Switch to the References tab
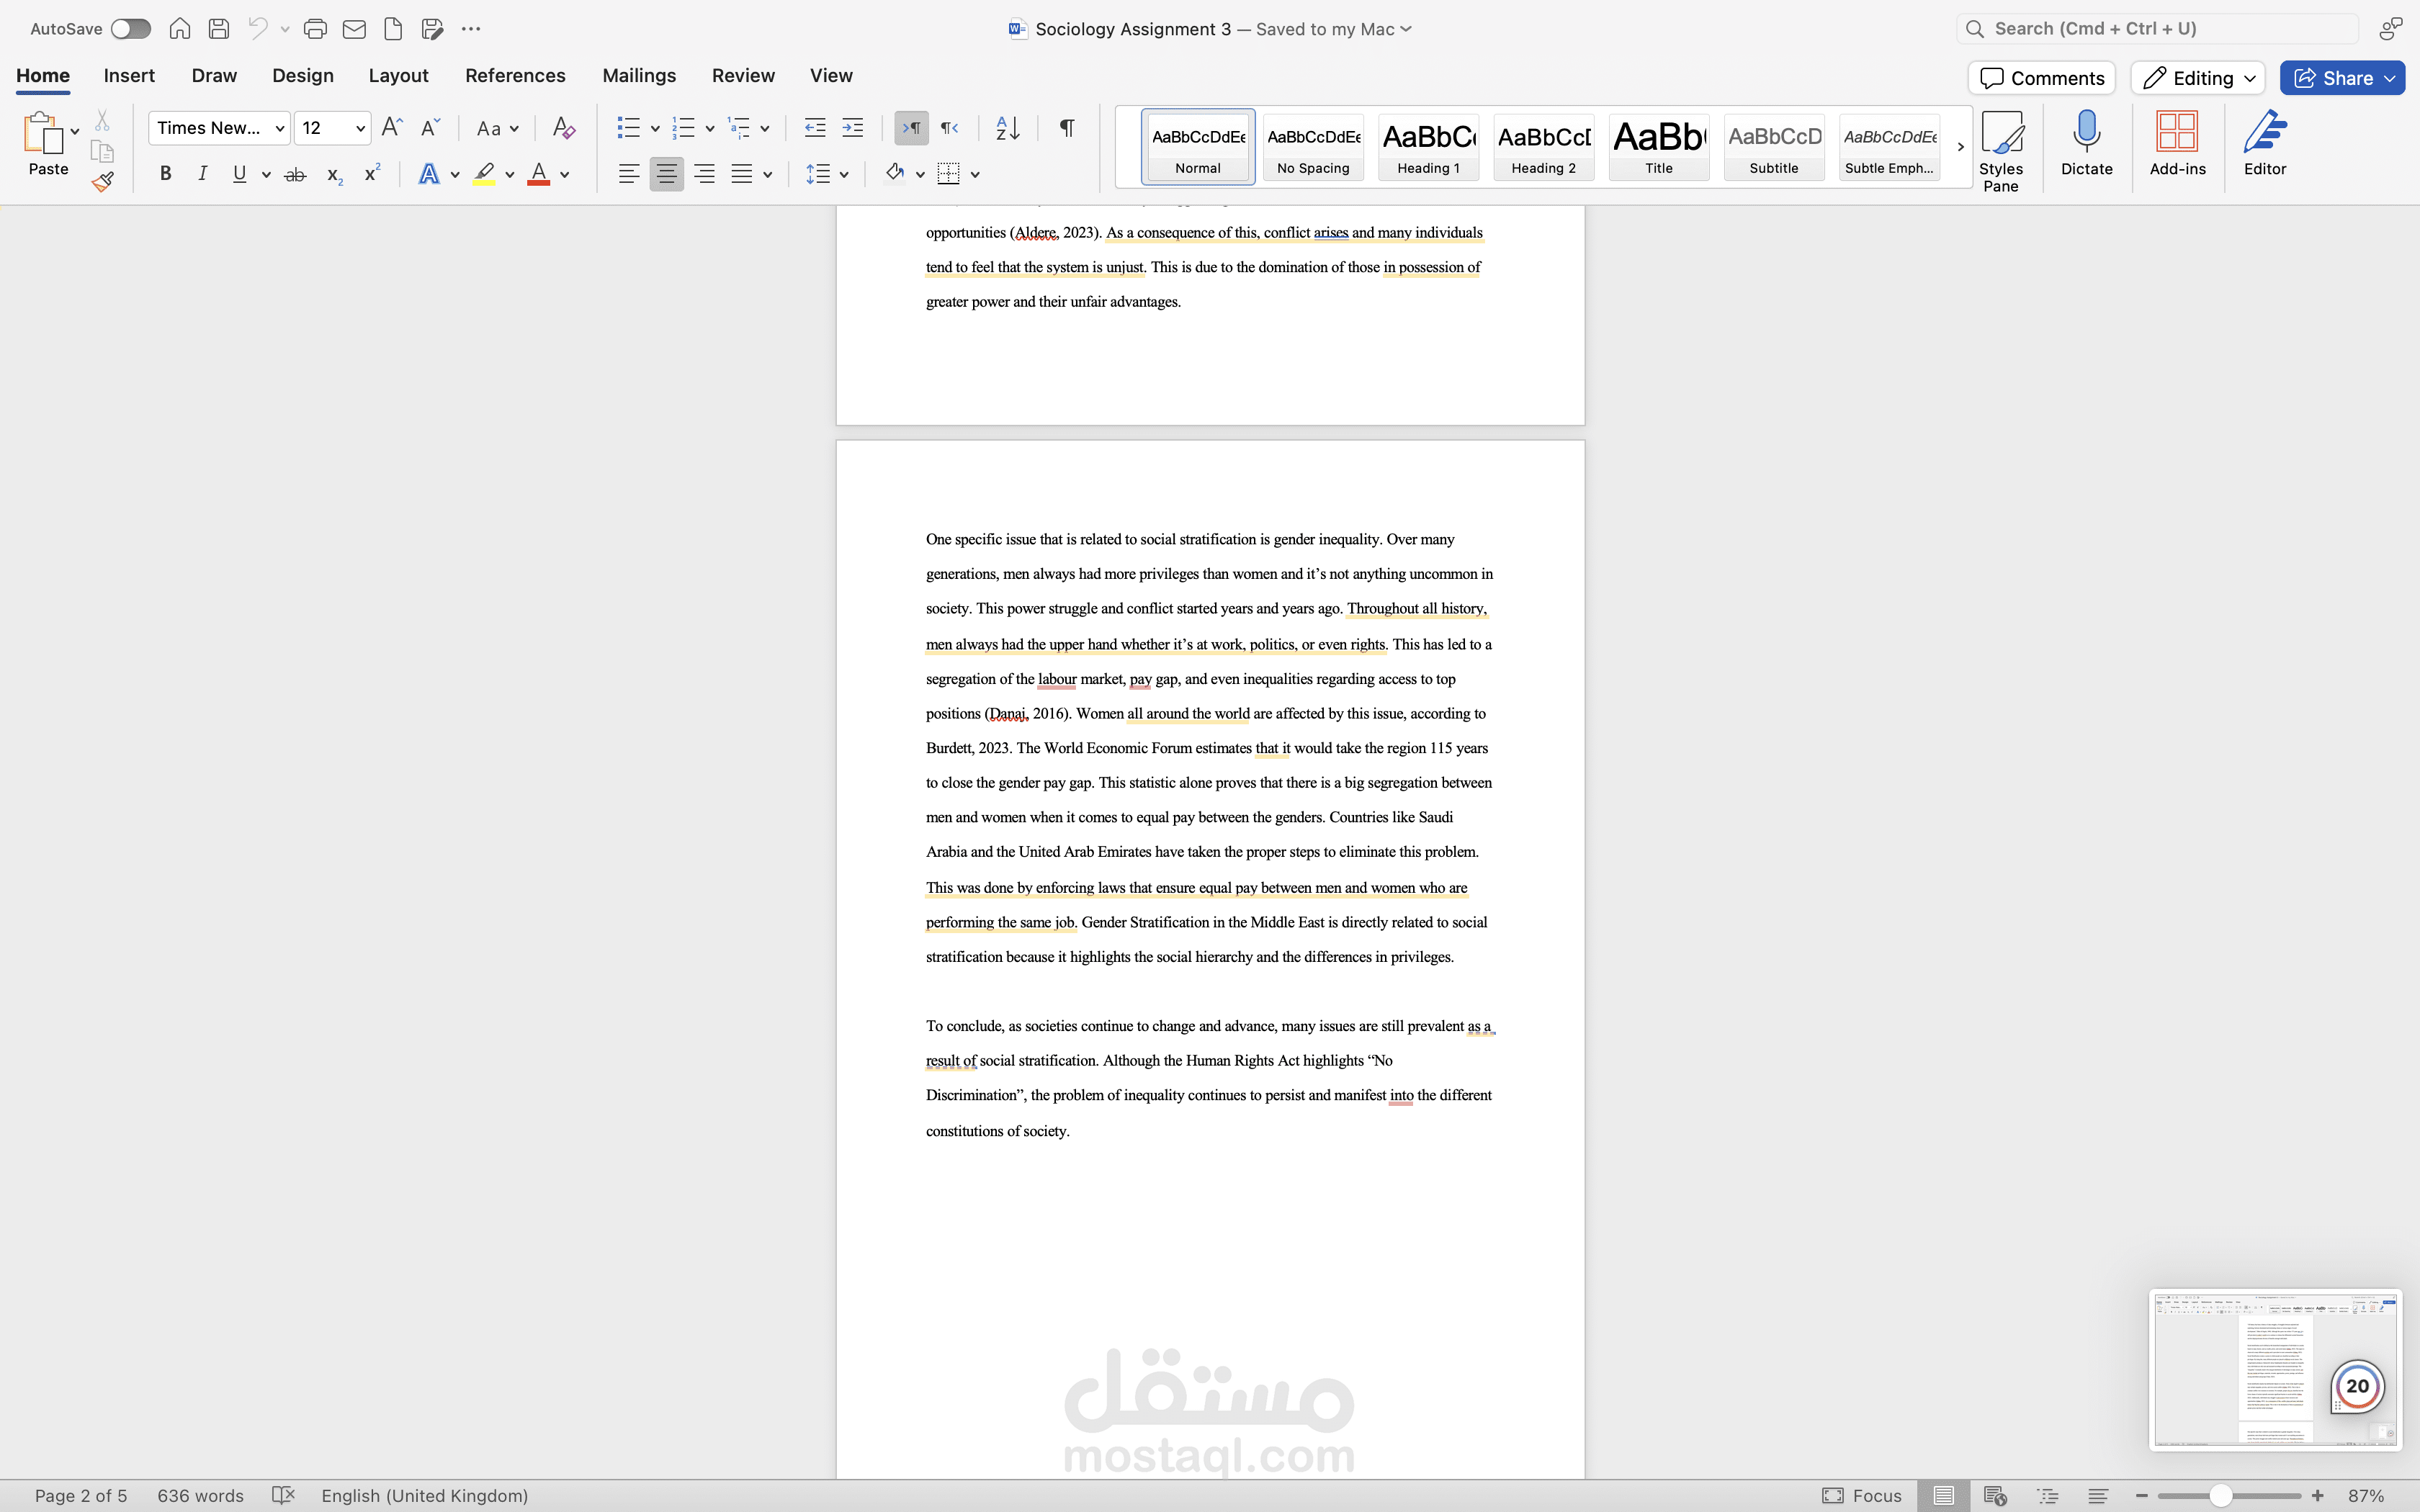Viewport: 2420px width, 1512px height. [514, 75]
